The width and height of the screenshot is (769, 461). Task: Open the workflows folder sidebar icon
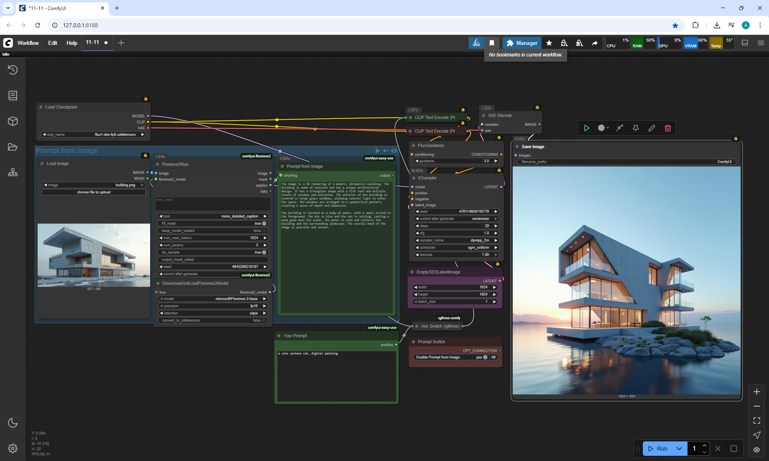tap(13, 147)
